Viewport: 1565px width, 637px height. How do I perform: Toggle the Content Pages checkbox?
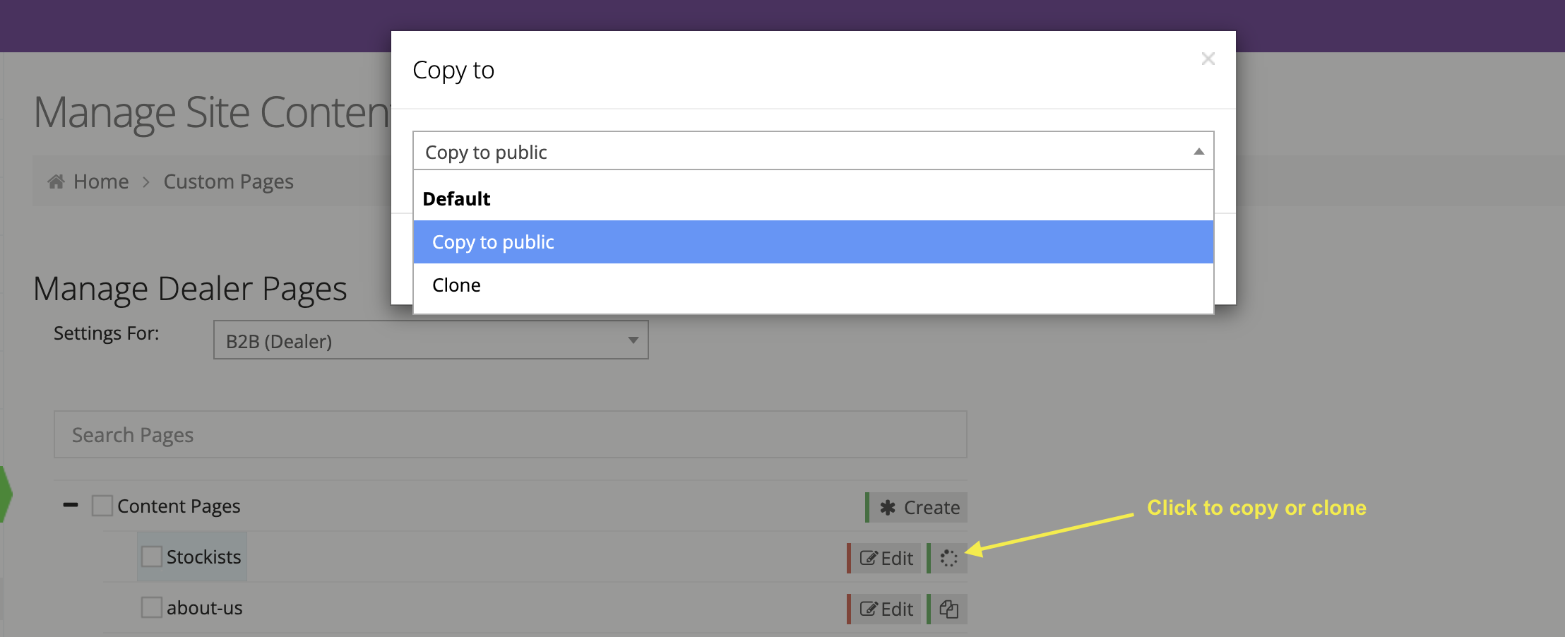pyautogui.click(x=102, y=506)
